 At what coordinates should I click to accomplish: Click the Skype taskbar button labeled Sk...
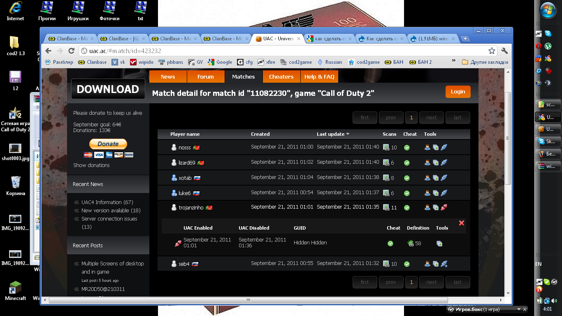[x=547, y=141]
